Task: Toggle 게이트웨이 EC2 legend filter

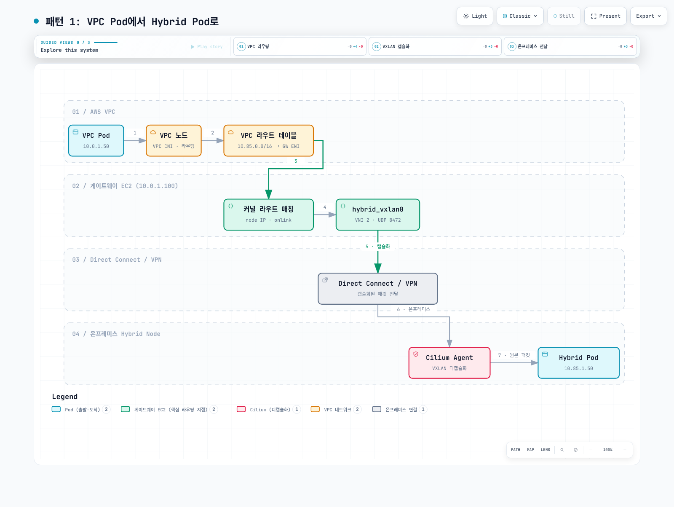Action: pyautogui.click(x=169, y=409)
